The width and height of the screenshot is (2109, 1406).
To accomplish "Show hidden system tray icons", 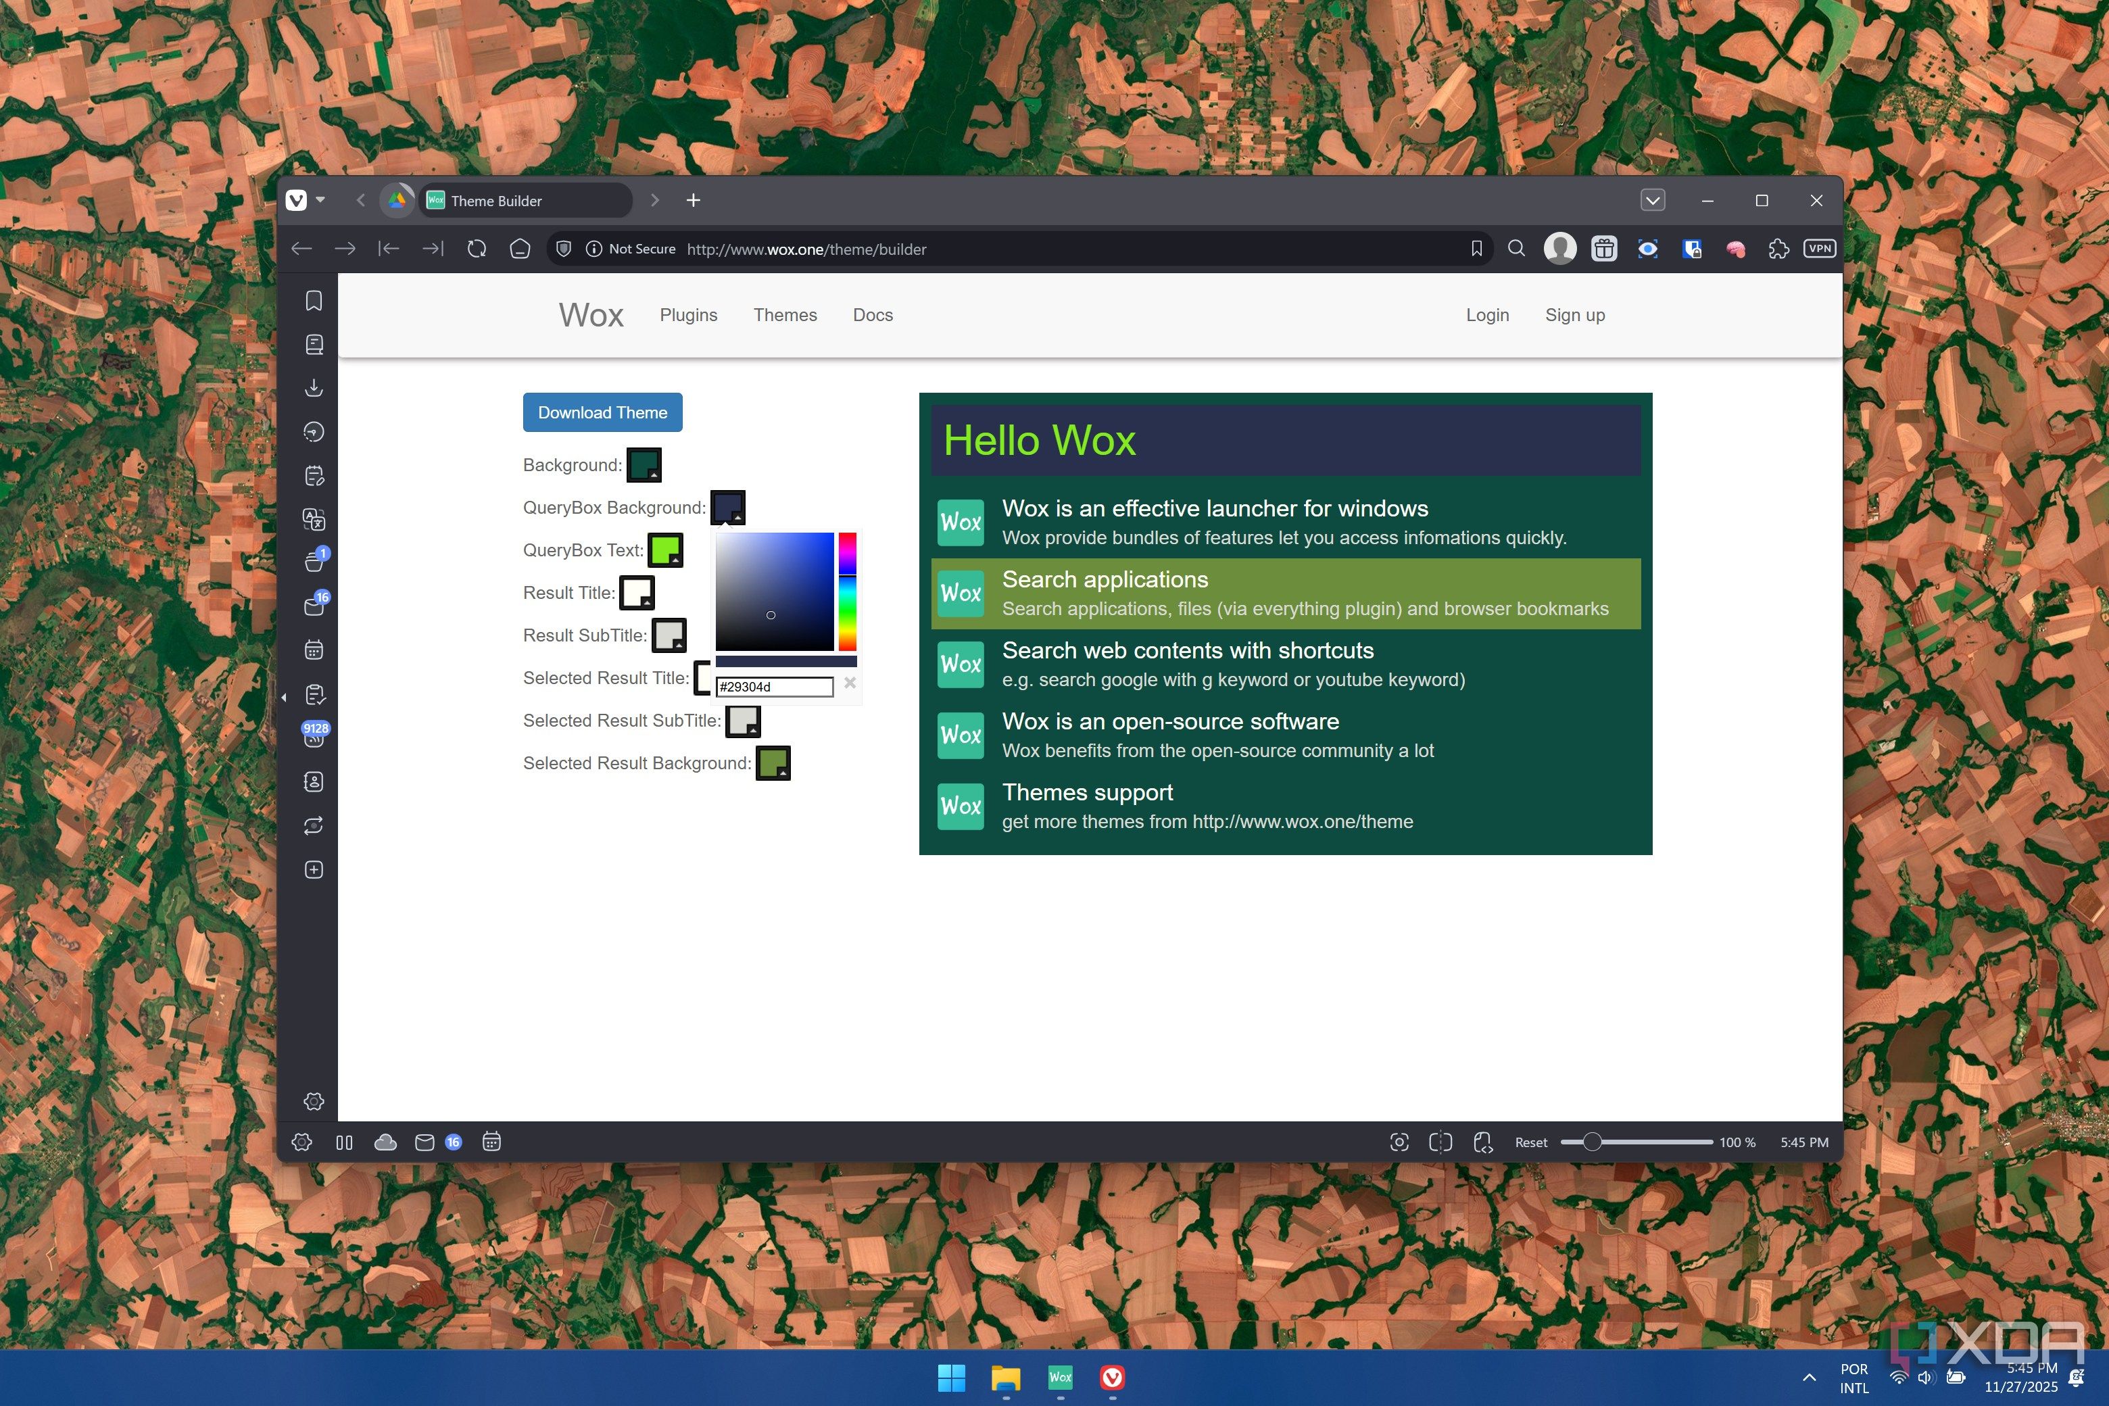I will 1810,1378.
